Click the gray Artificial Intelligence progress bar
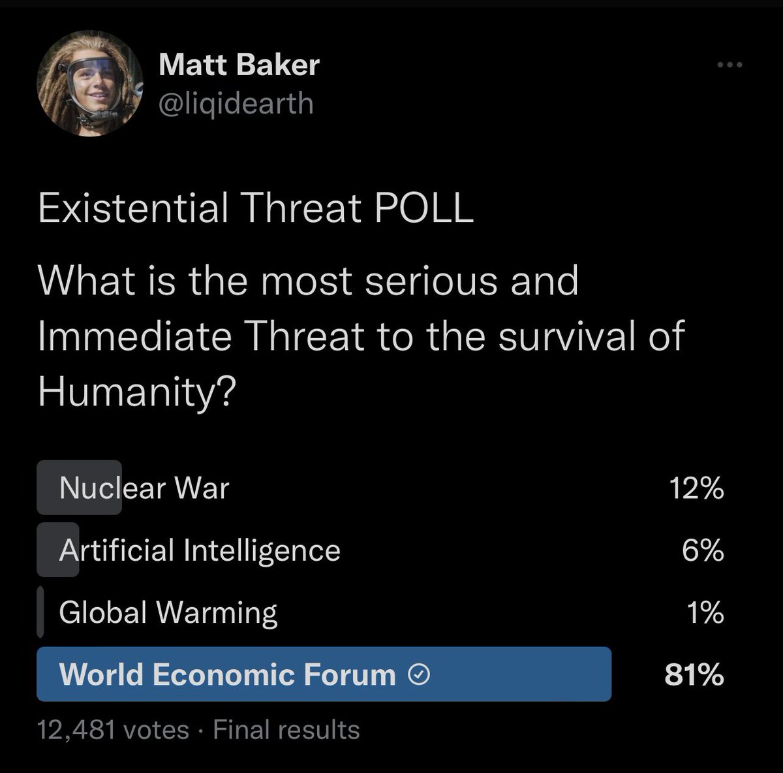Image resolution: width=783 pixels, height=773 pixels. click(x=58, y=550)
